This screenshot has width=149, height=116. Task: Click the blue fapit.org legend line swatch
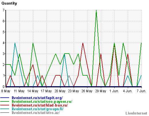5,98
